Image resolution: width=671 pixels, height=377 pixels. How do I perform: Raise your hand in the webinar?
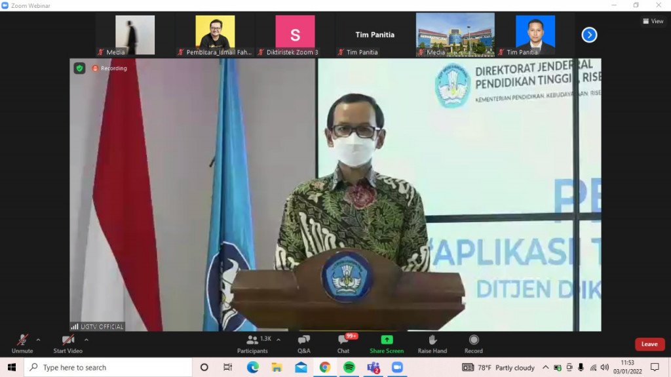pyautogui.click(x=432, y=344)
